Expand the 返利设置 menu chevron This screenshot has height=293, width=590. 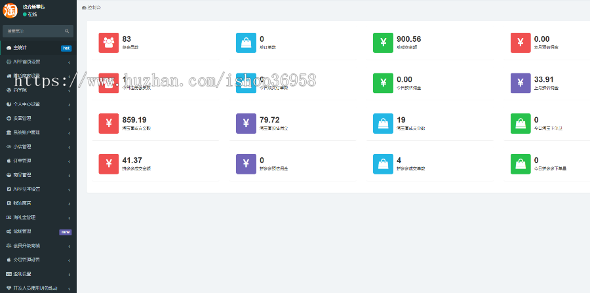pos(69,274)
